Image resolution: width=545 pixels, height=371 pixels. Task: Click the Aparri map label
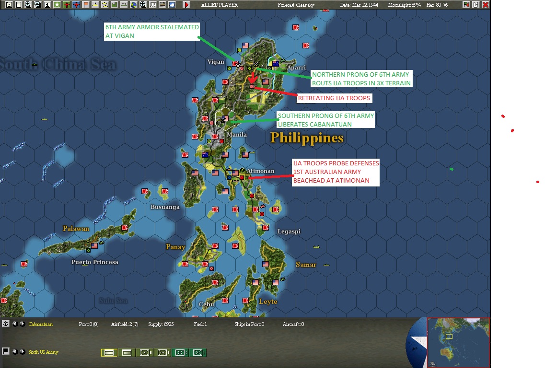click(297, 68)
